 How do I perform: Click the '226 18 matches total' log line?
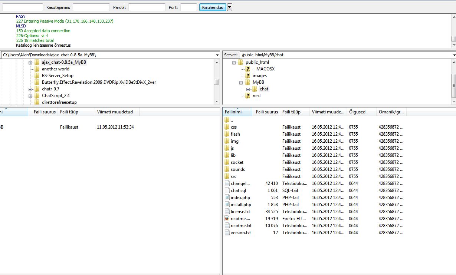(35, 40)
